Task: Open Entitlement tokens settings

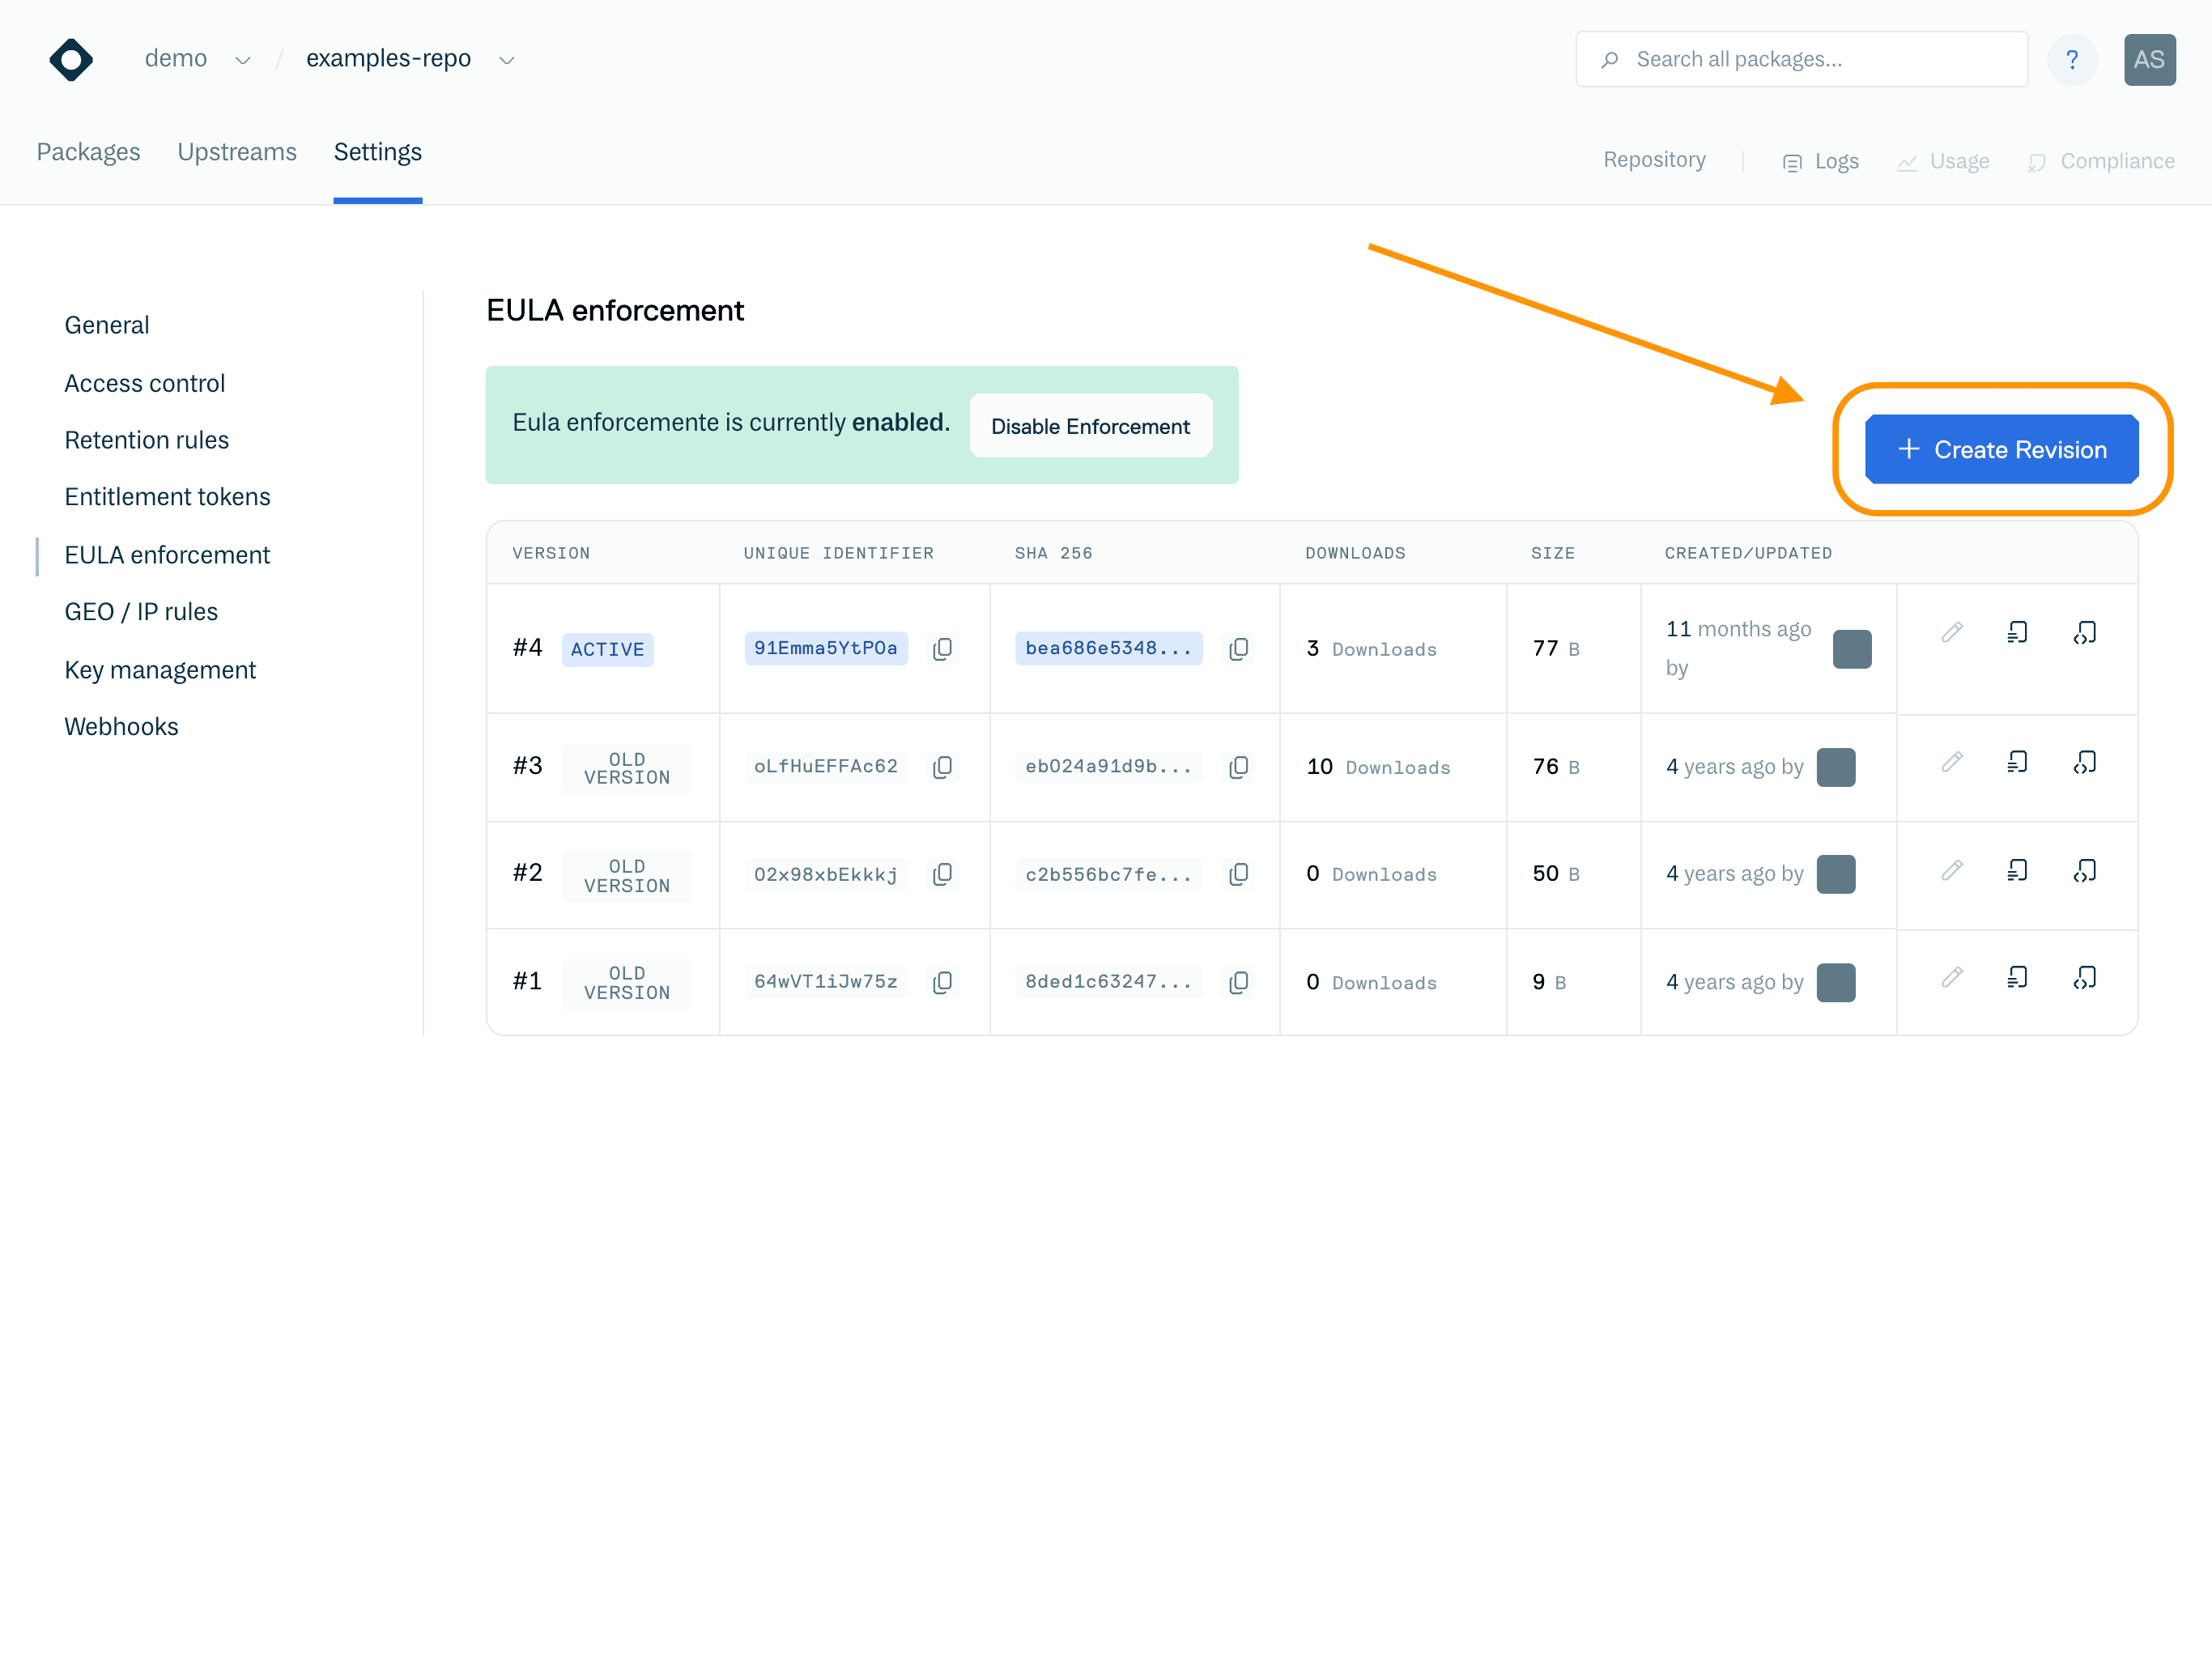Action: [167, 497]
